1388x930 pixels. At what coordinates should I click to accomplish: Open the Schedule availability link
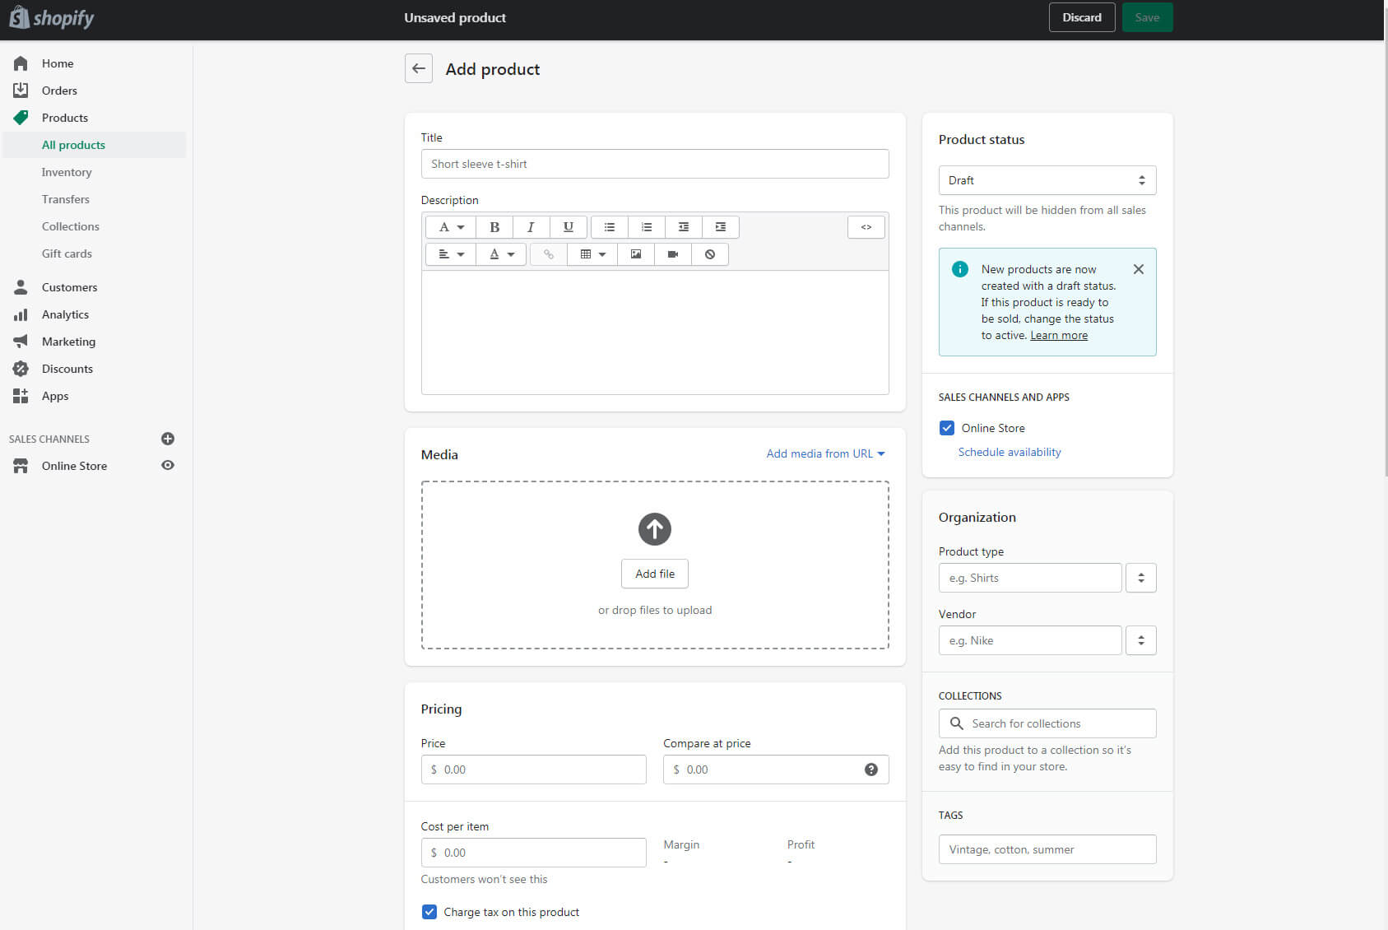click(1010, 452)
